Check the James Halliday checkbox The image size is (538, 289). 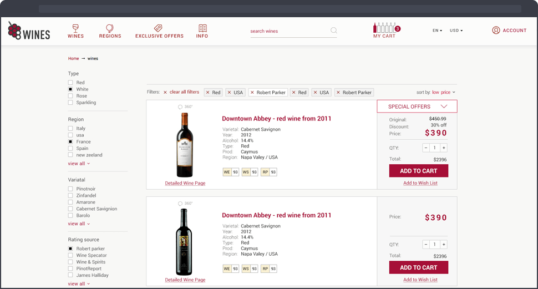[x=70, y=275]
